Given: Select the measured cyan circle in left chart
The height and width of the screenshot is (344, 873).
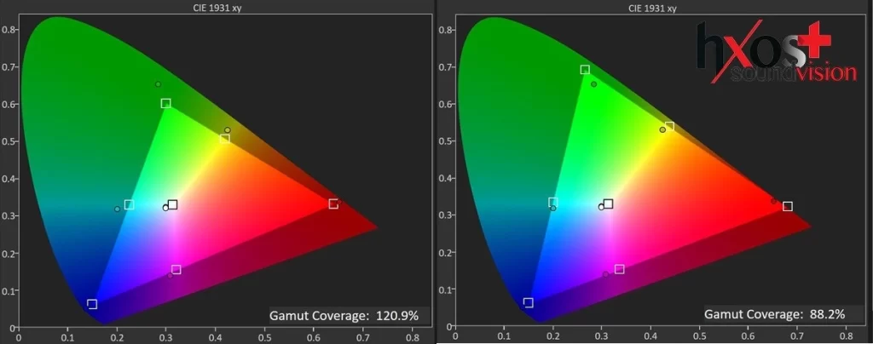Looking at the screenshot, I should 118,209.
